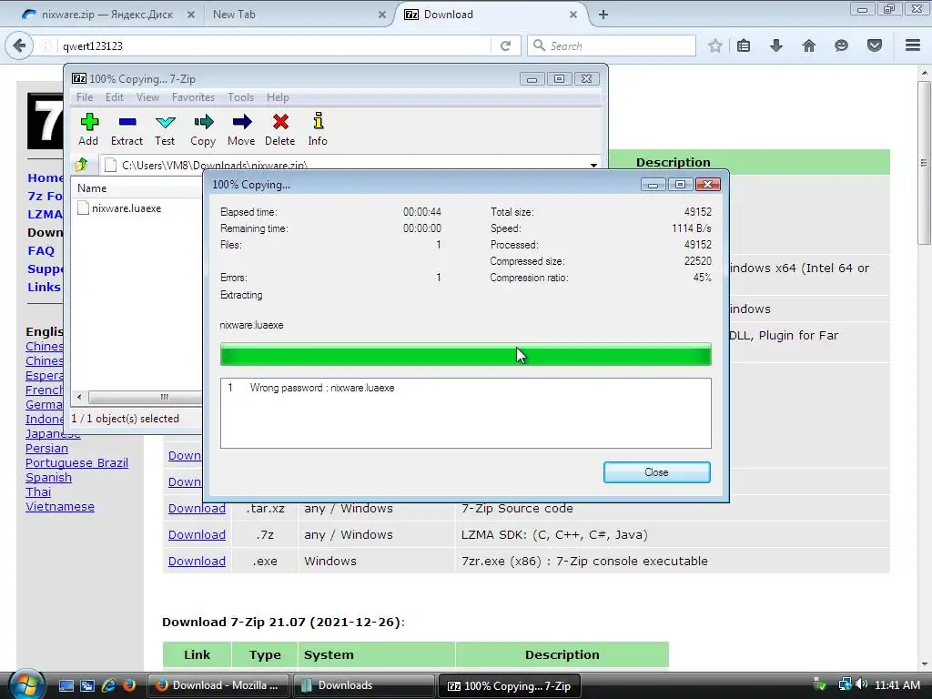Click the Move toolbar icon in 7-Zip
The height and width of the screenshot is (699, 932).
(240, 129)
